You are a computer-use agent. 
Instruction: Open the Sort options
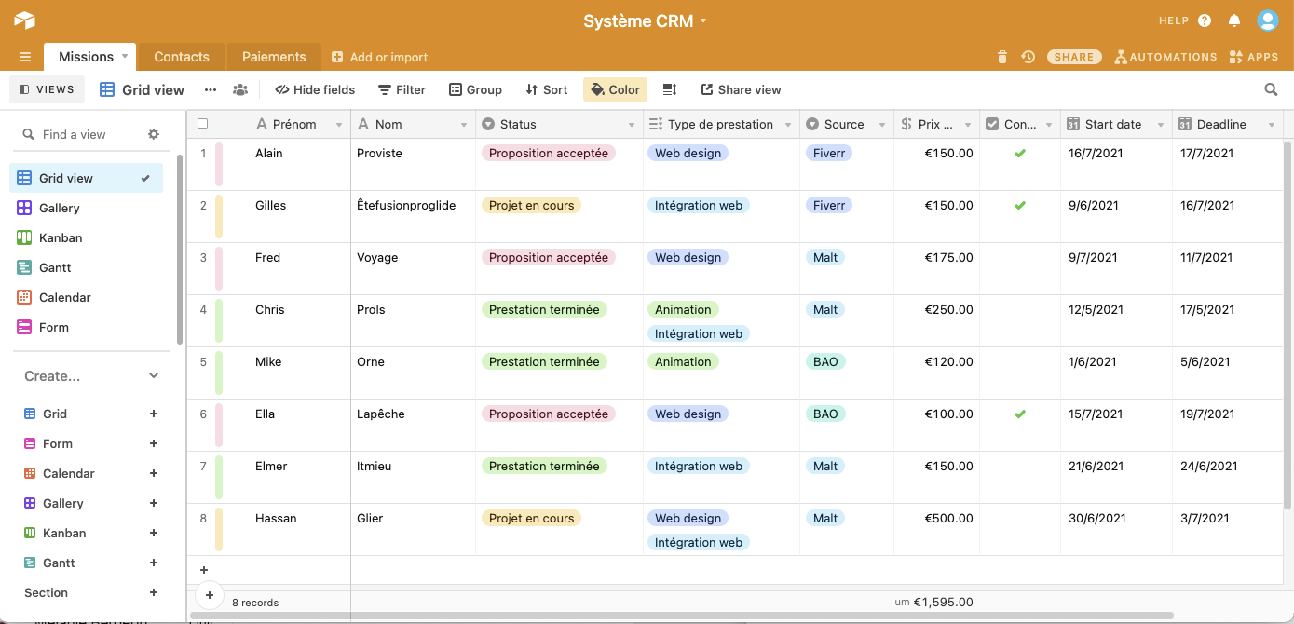tap(547, 89)
